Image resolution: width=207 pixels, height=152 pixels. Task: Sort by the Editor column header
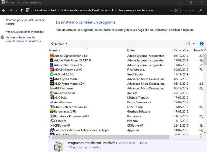click(x=149, y=50)
